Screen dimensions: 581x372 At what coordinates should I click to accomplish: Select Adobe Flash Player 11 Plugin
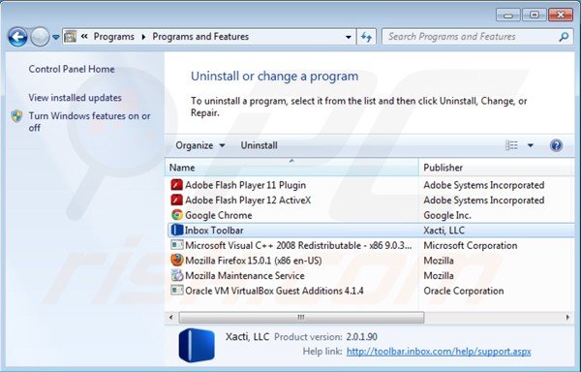245,185
